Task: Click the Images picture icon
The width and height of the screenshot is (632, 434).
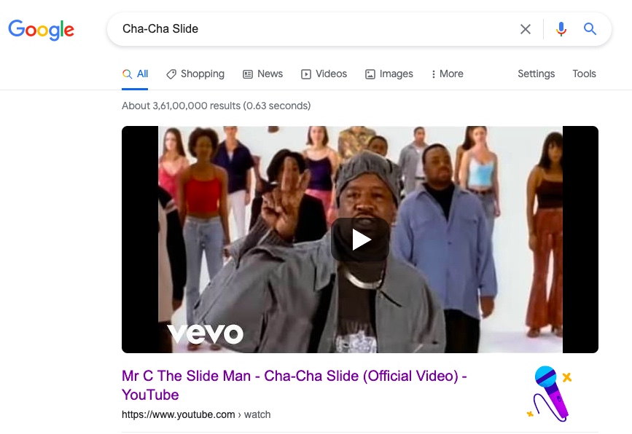Action: click(370, 74)
